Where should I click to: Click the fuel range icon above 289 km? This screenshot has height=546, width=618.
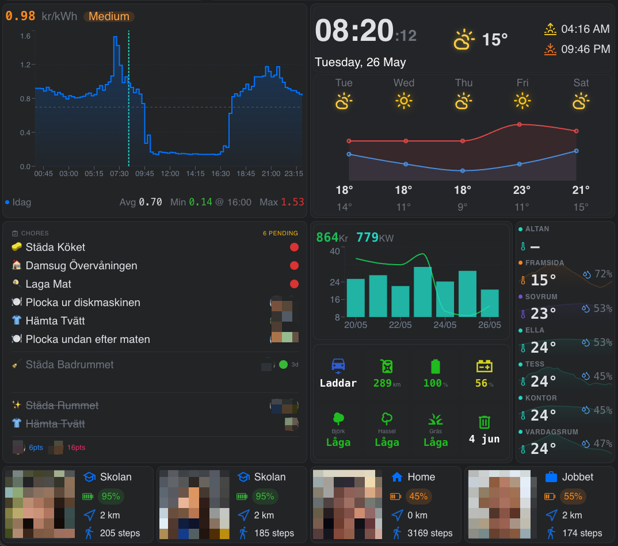click(387, 366)
